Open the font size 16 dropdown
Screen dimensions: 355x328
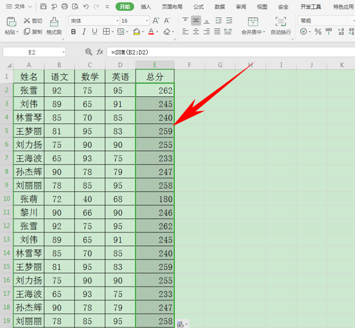click(147, 21)
